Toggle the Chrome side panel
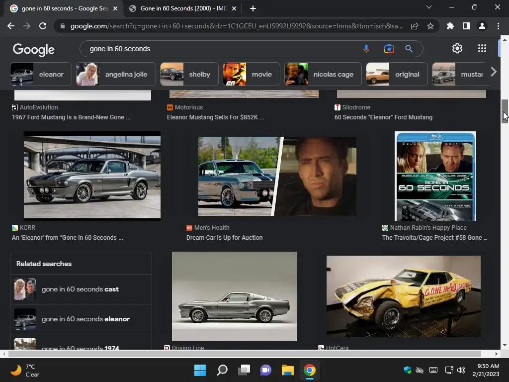509x382 pixels. (x=466, y=26)
